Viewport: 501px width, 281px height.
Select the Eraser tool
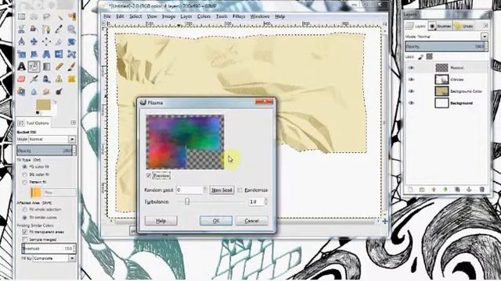click(x=21, y=79)
